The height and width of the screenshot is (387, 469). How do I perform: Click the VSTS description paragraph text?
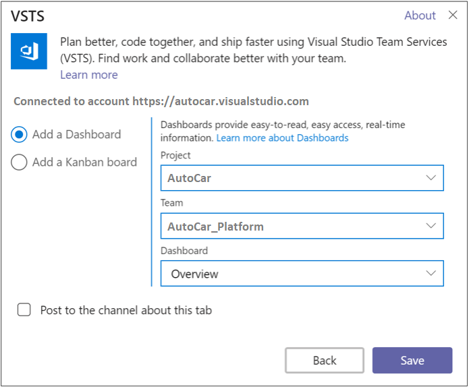click(x=253, y=50)
